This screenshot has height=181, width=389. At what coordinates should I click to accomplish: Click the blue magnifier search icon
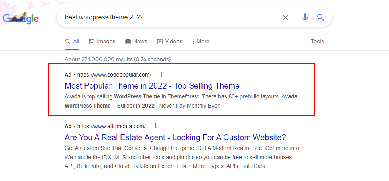[x=320, y=17]
